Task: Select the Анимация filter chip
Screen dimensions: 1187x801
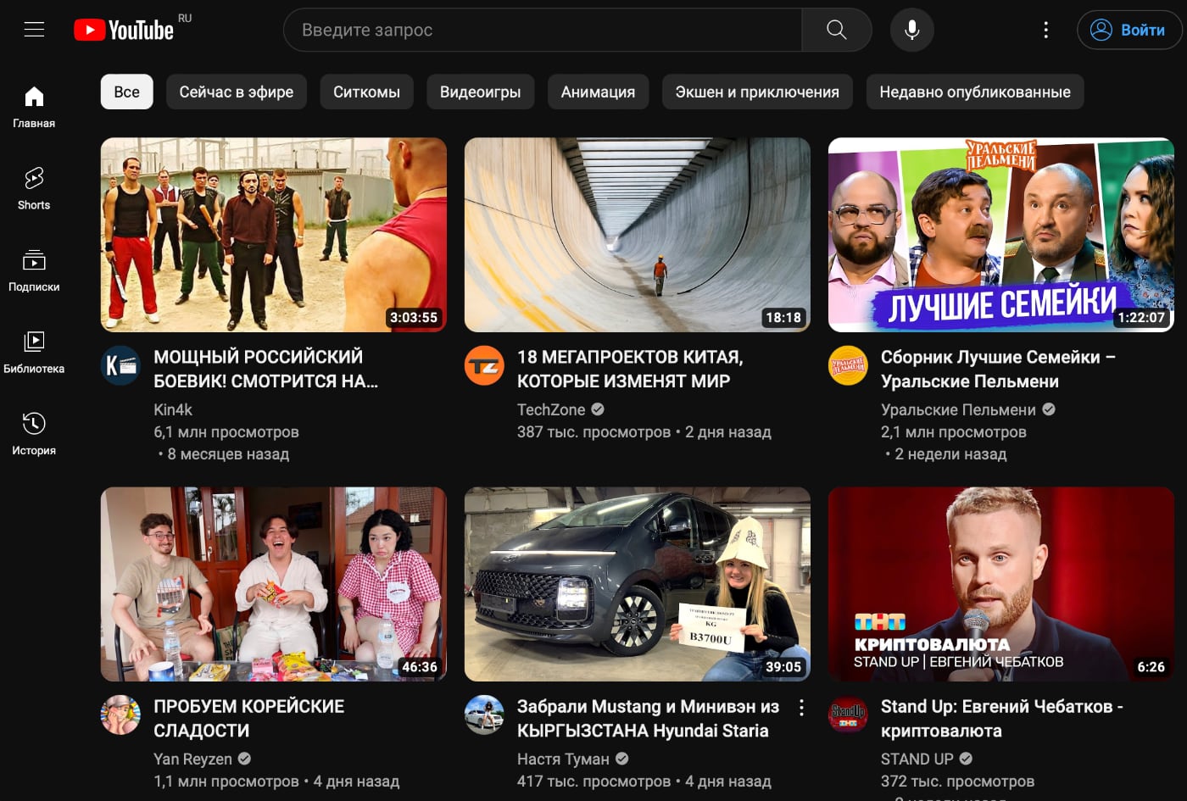Action: click(599, 92)
